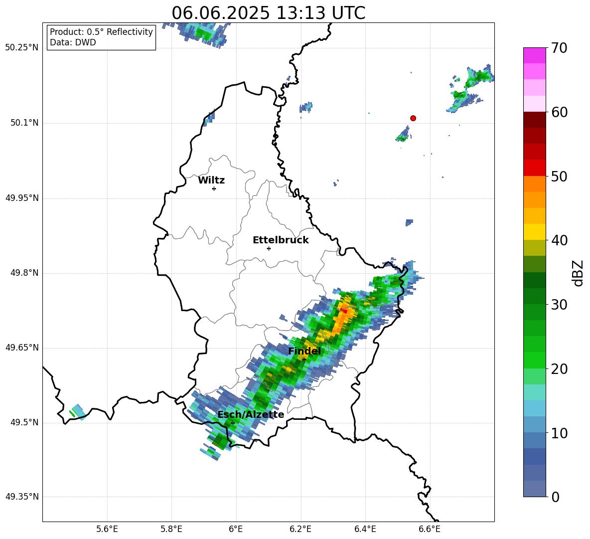Click the 6.6°E longitude label
The height and width of the screenshot is (539, 590).
click(430, 529)
